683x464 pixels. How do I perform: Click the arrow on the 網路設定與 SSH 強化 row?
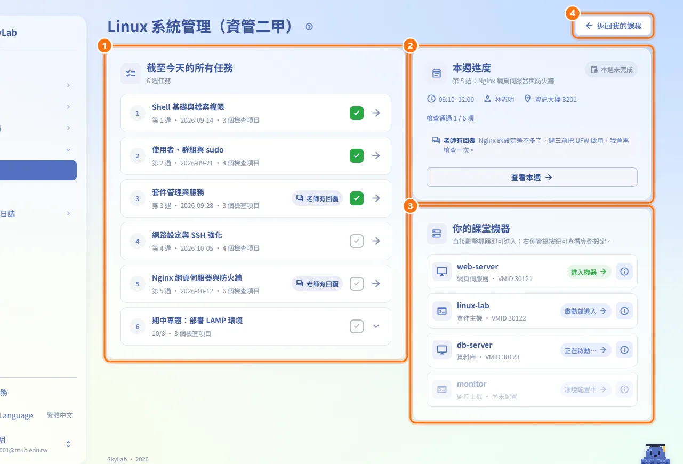tap(376, 241)
